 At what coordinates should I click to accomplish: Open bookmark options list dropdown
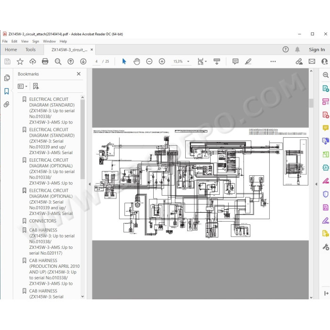pyautogui.click(x=23, y=86)
